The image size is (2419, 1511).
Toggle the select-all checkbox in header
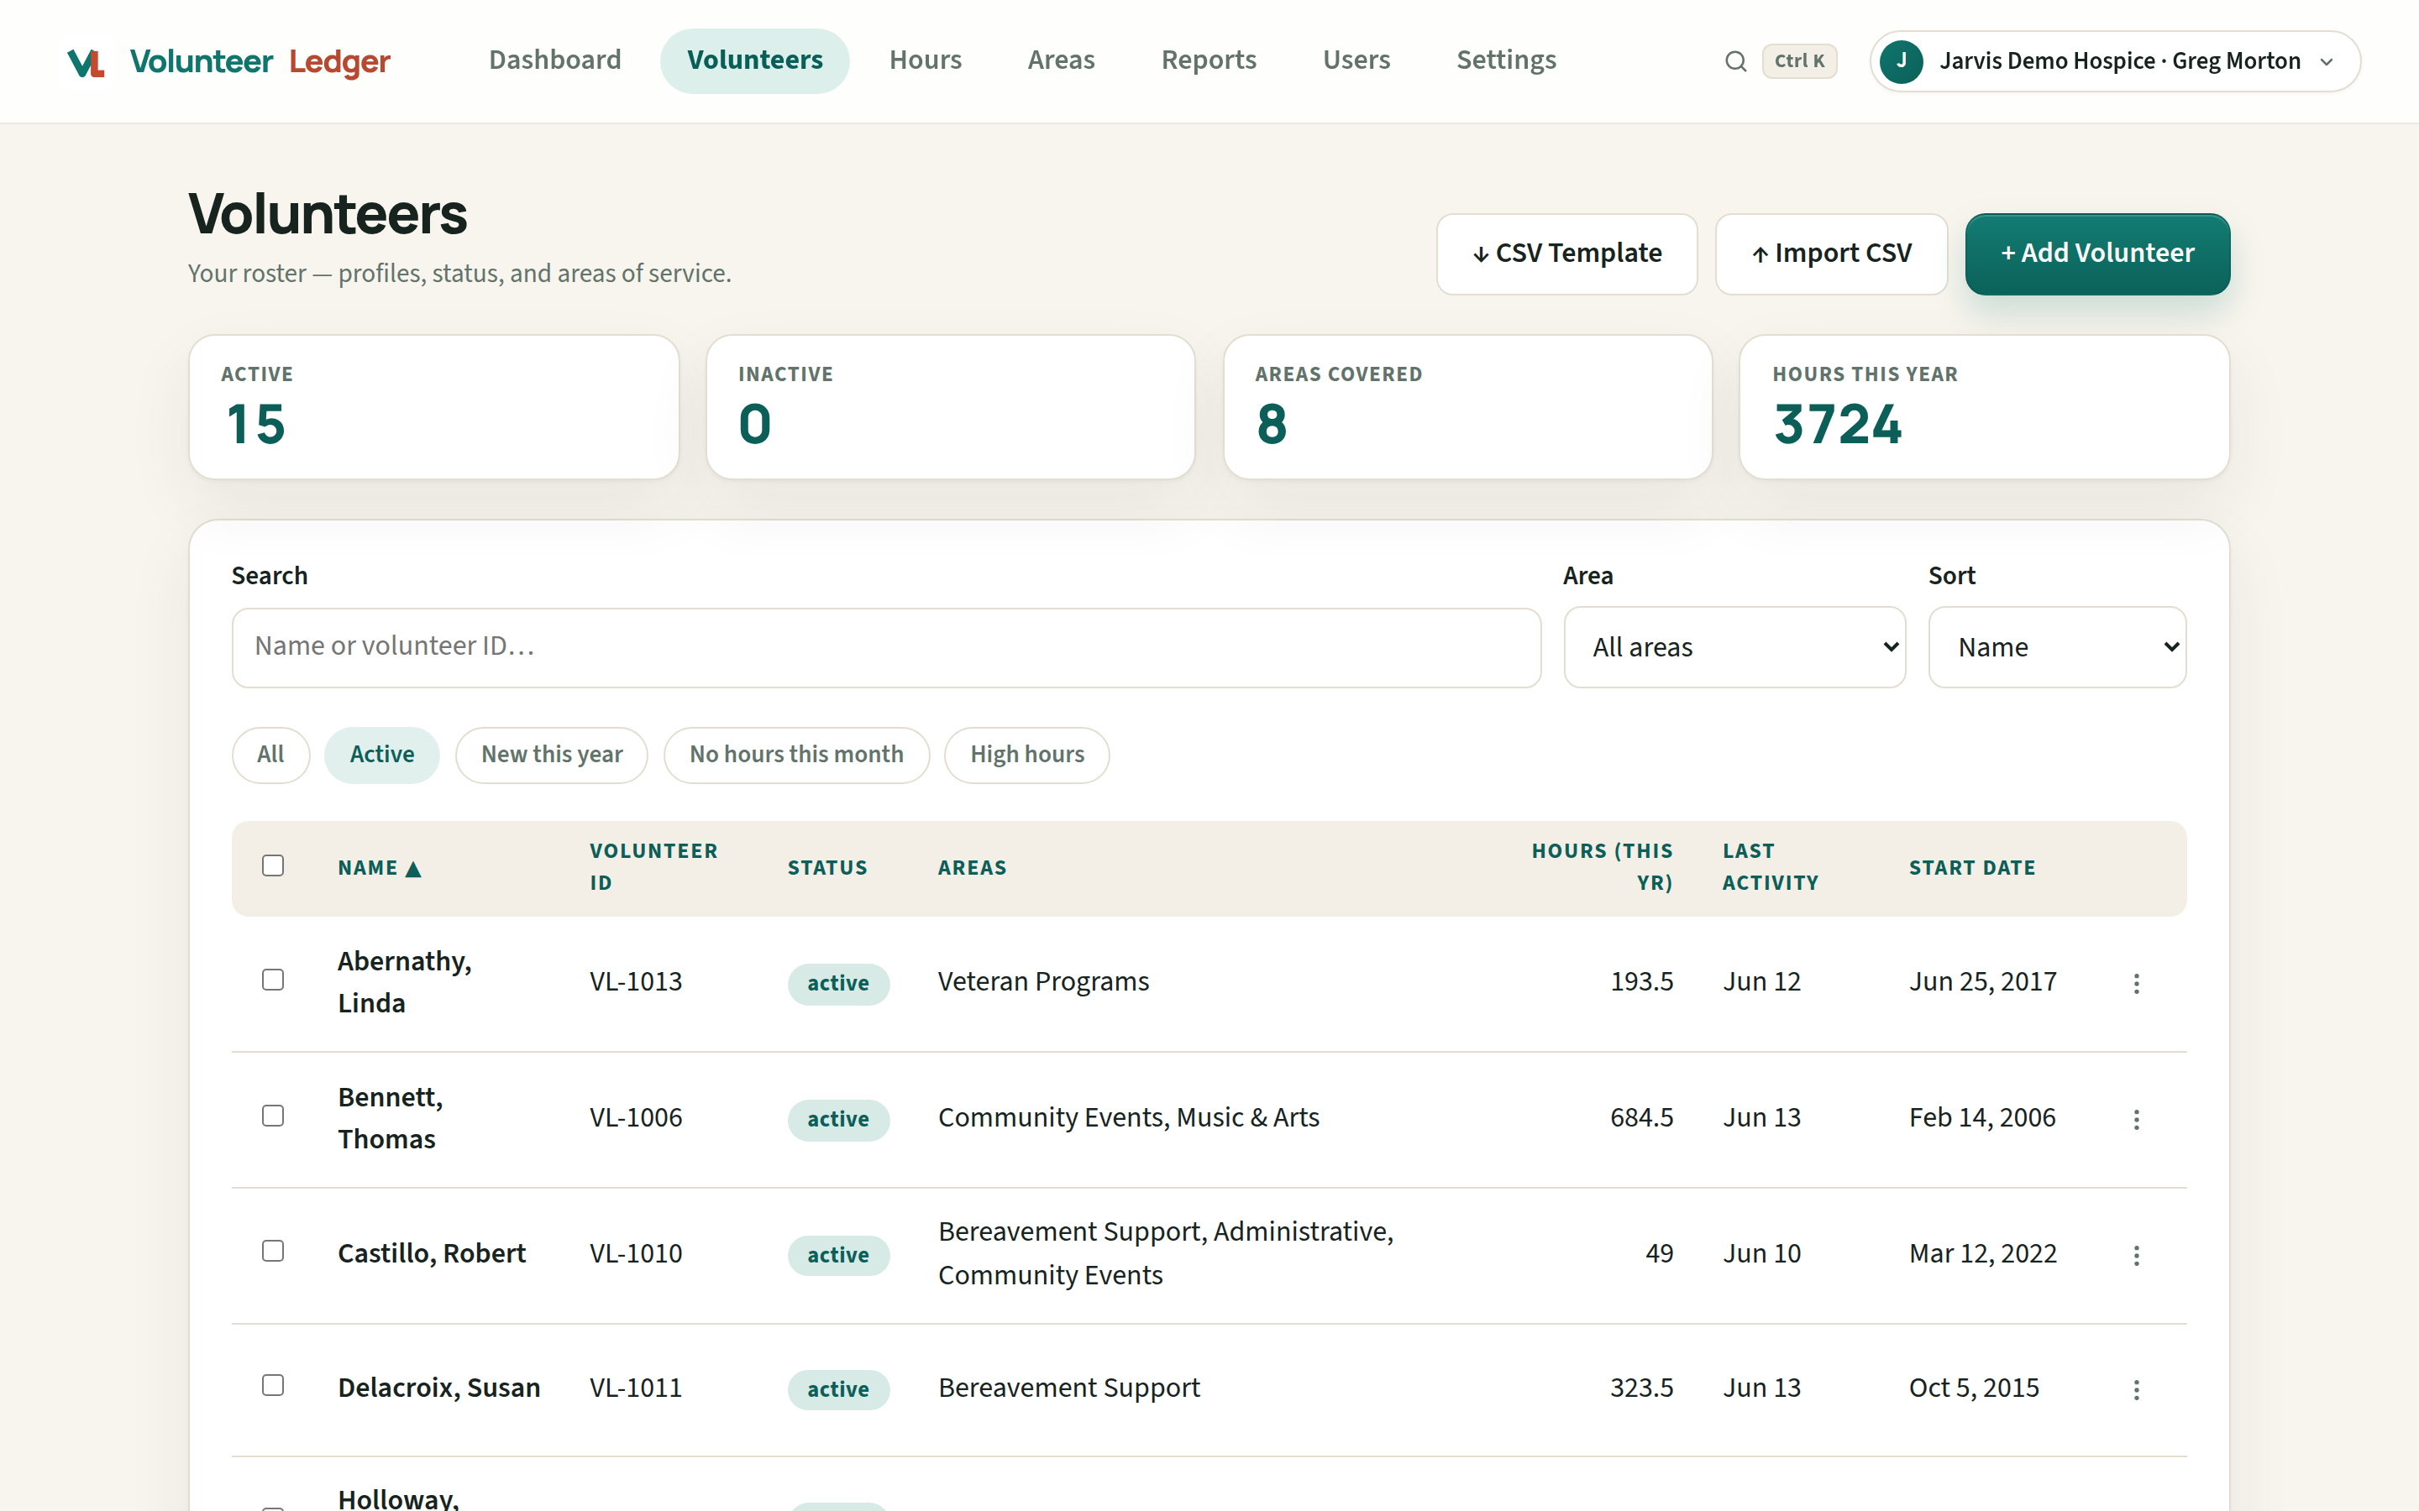[x=273, y=865]
